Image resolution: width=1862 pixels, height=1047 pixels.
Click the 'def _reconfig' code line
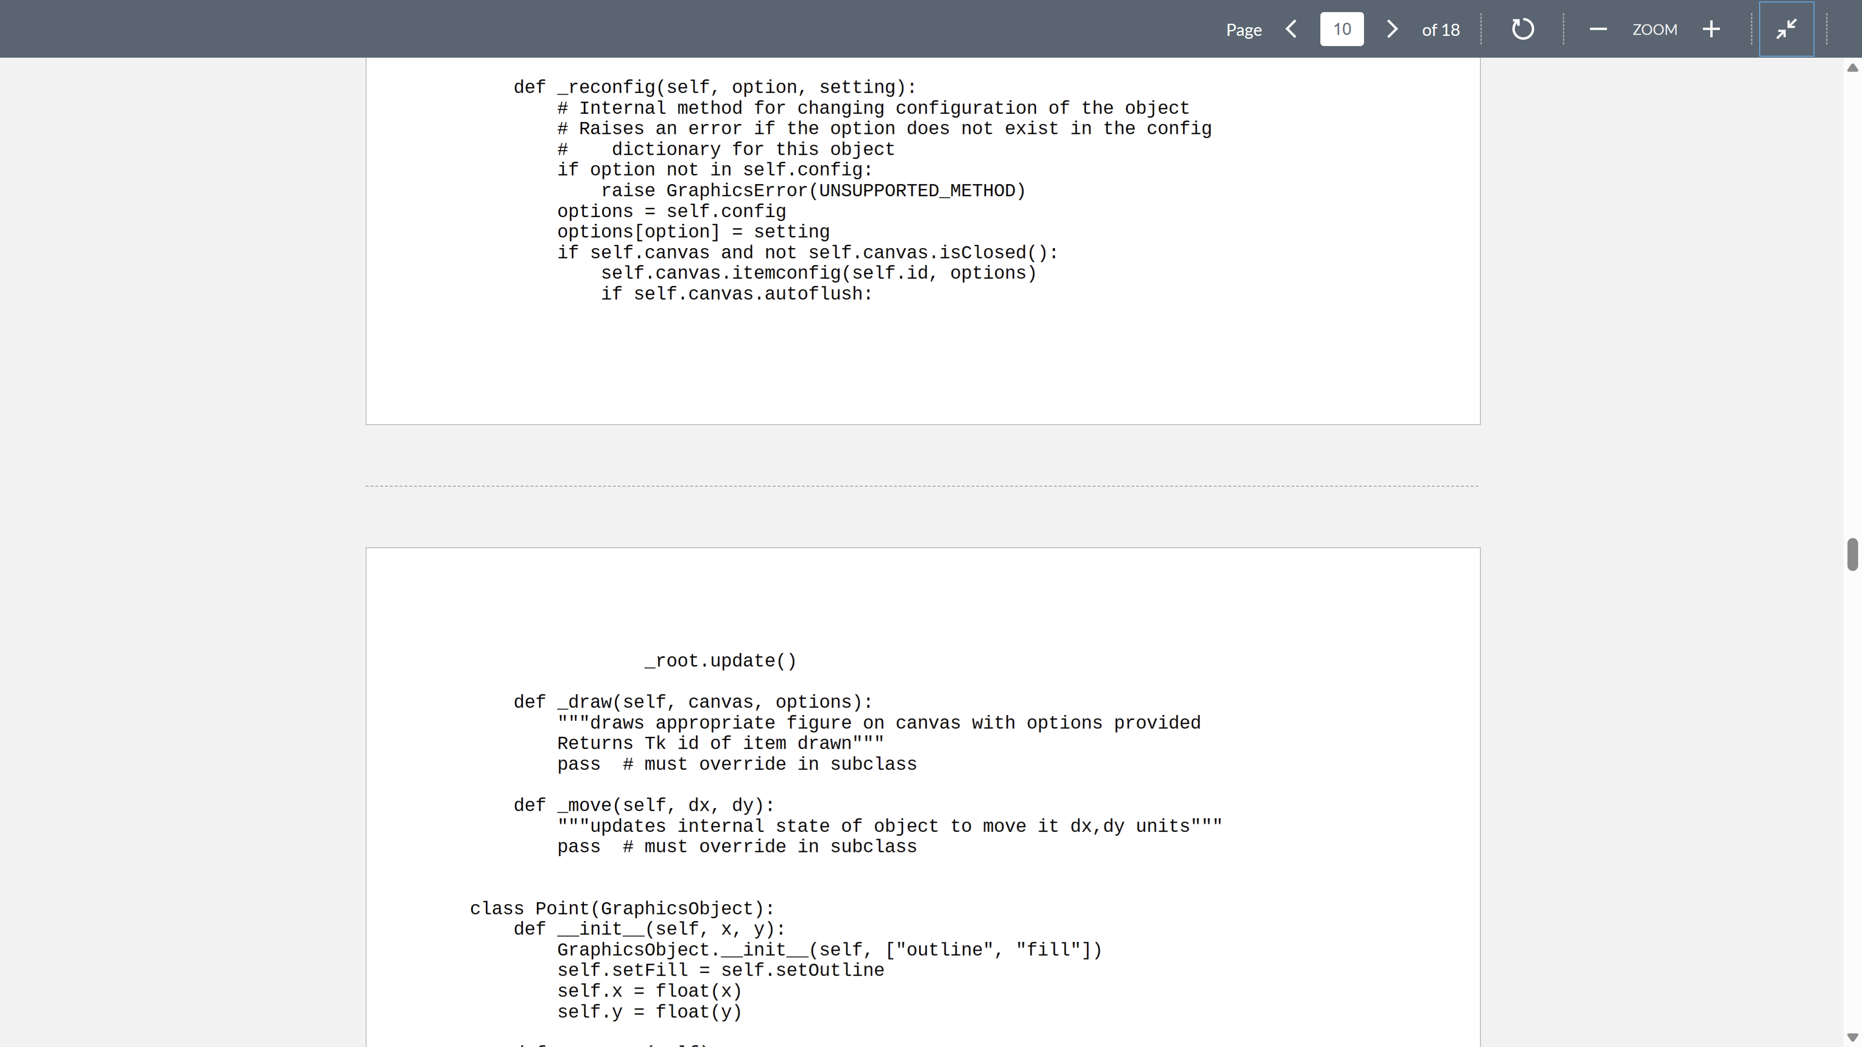click(714, 87)
